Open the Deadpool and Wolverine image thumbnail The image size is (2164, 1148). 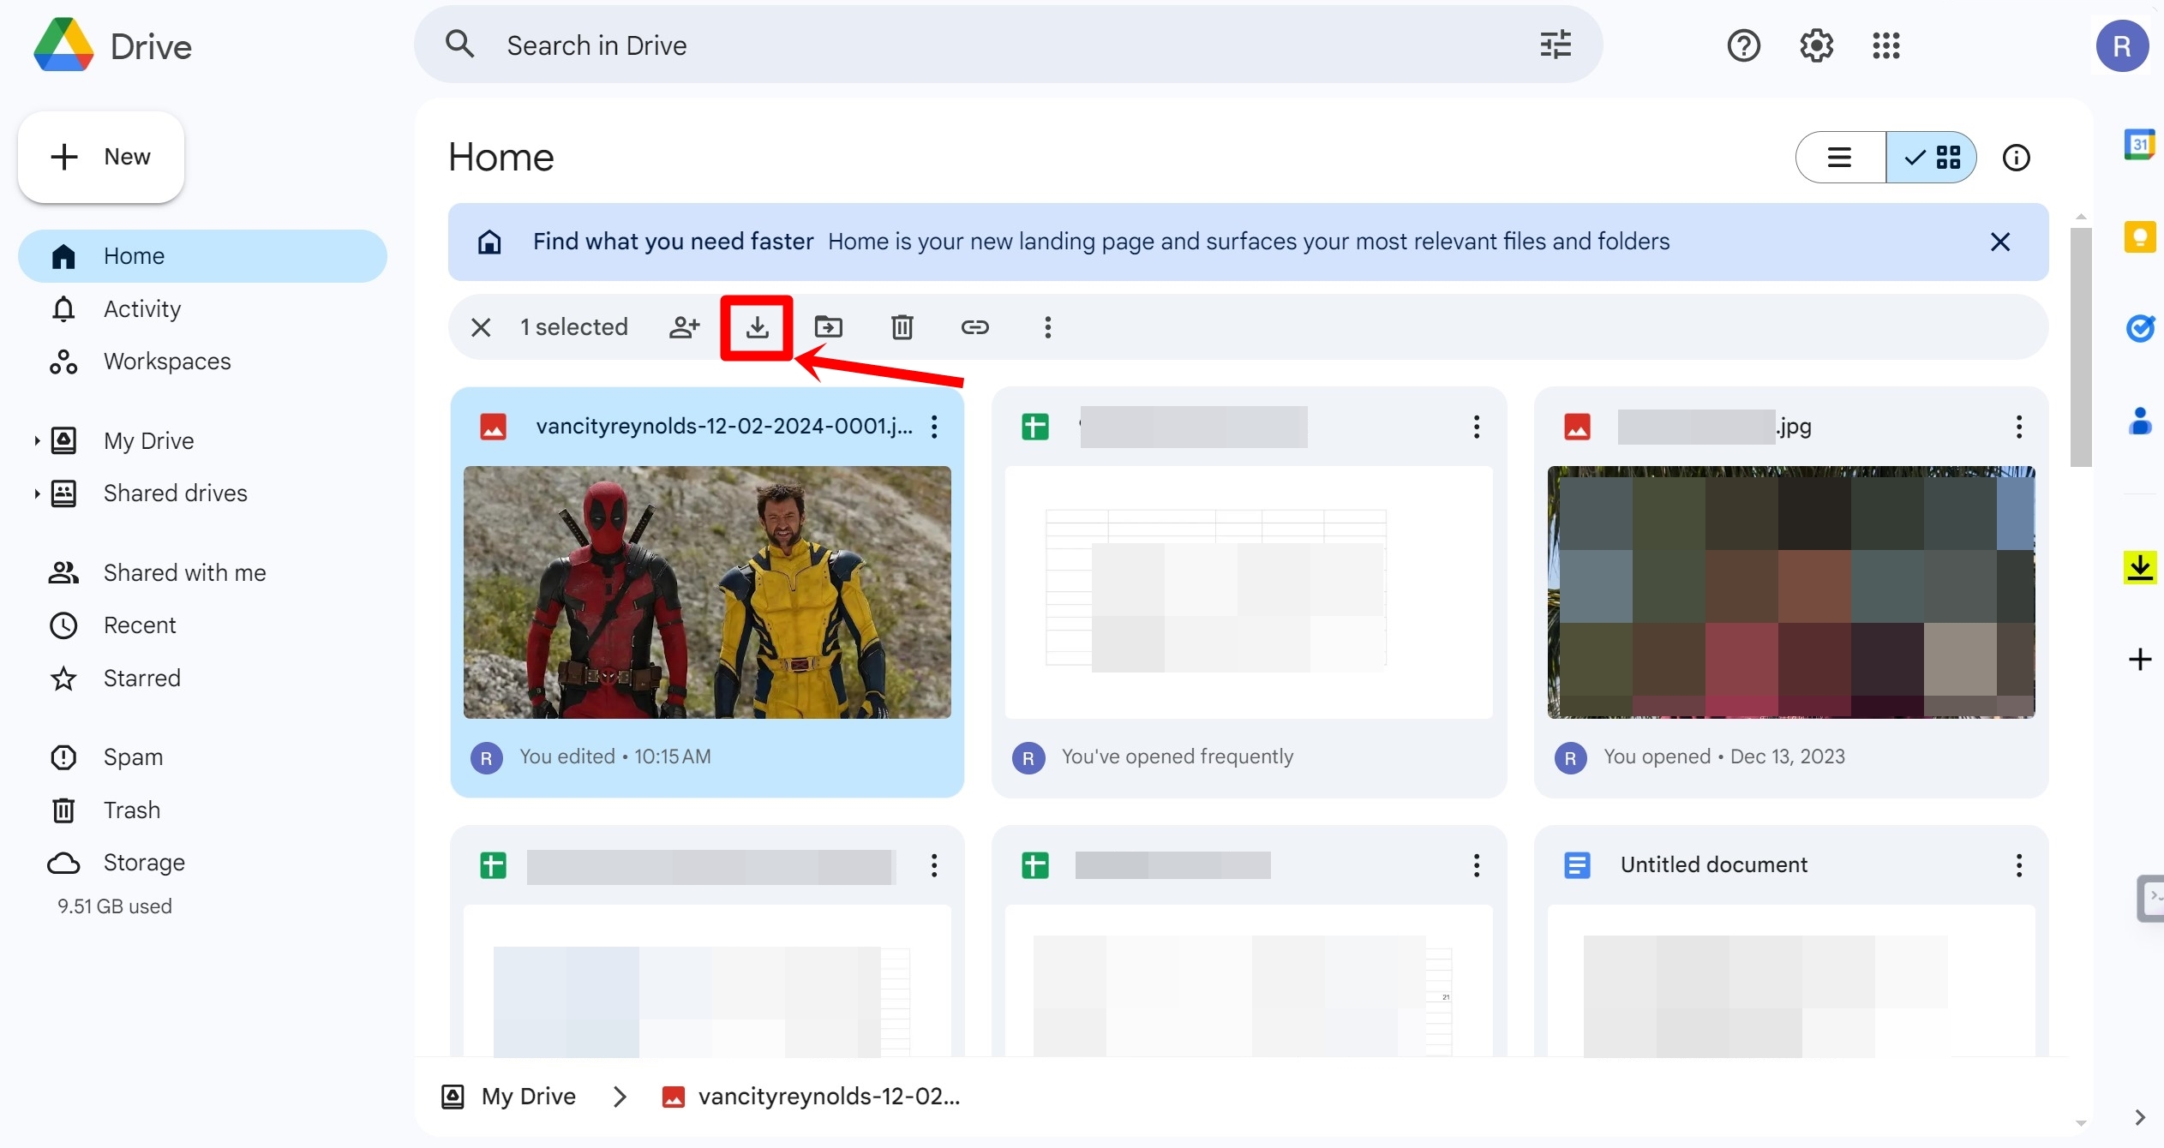(707, 593)
